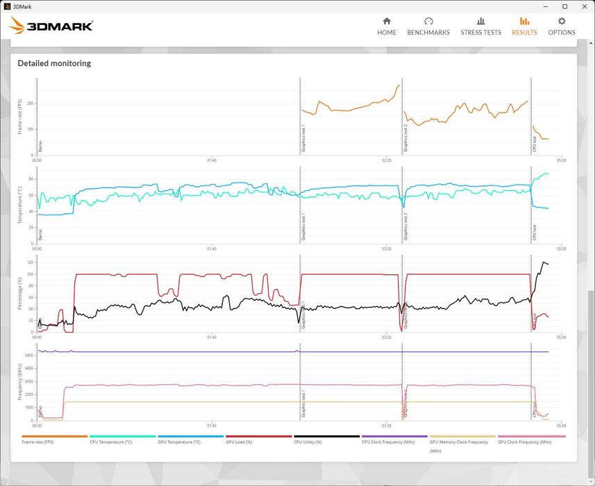595x486 pixels.
Task: Click the 'GPU Memory Clock Frequency' legend text
Action: (x=459, y=442)
